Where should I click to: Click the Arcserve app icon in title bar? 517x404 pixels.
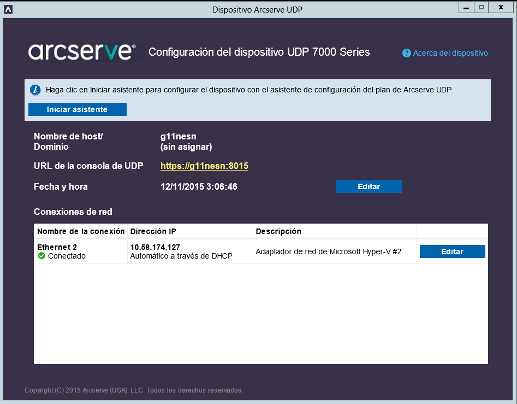coord(8,10)
